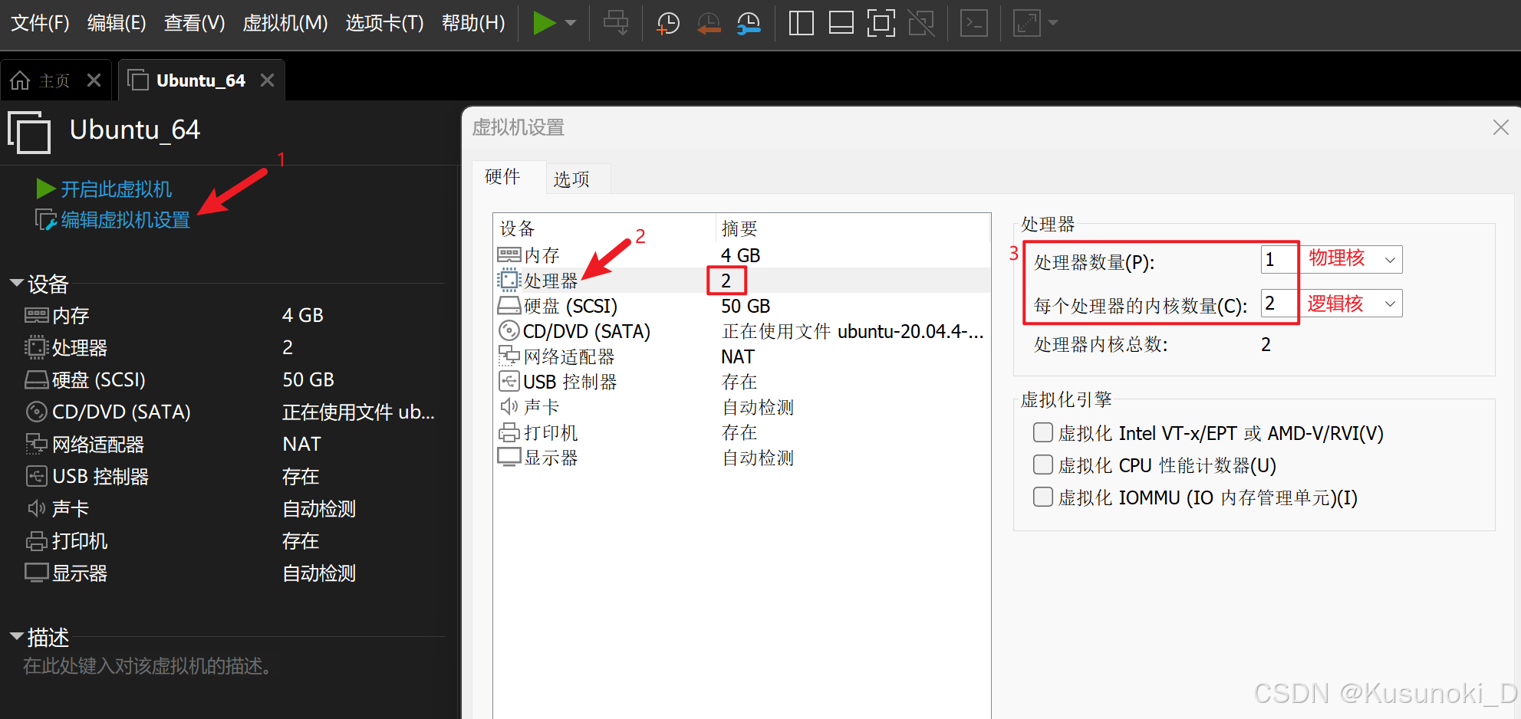Open 每个处理器的内核数量 dropdown
The image size is (1521, 719).
click(1390, 304)
